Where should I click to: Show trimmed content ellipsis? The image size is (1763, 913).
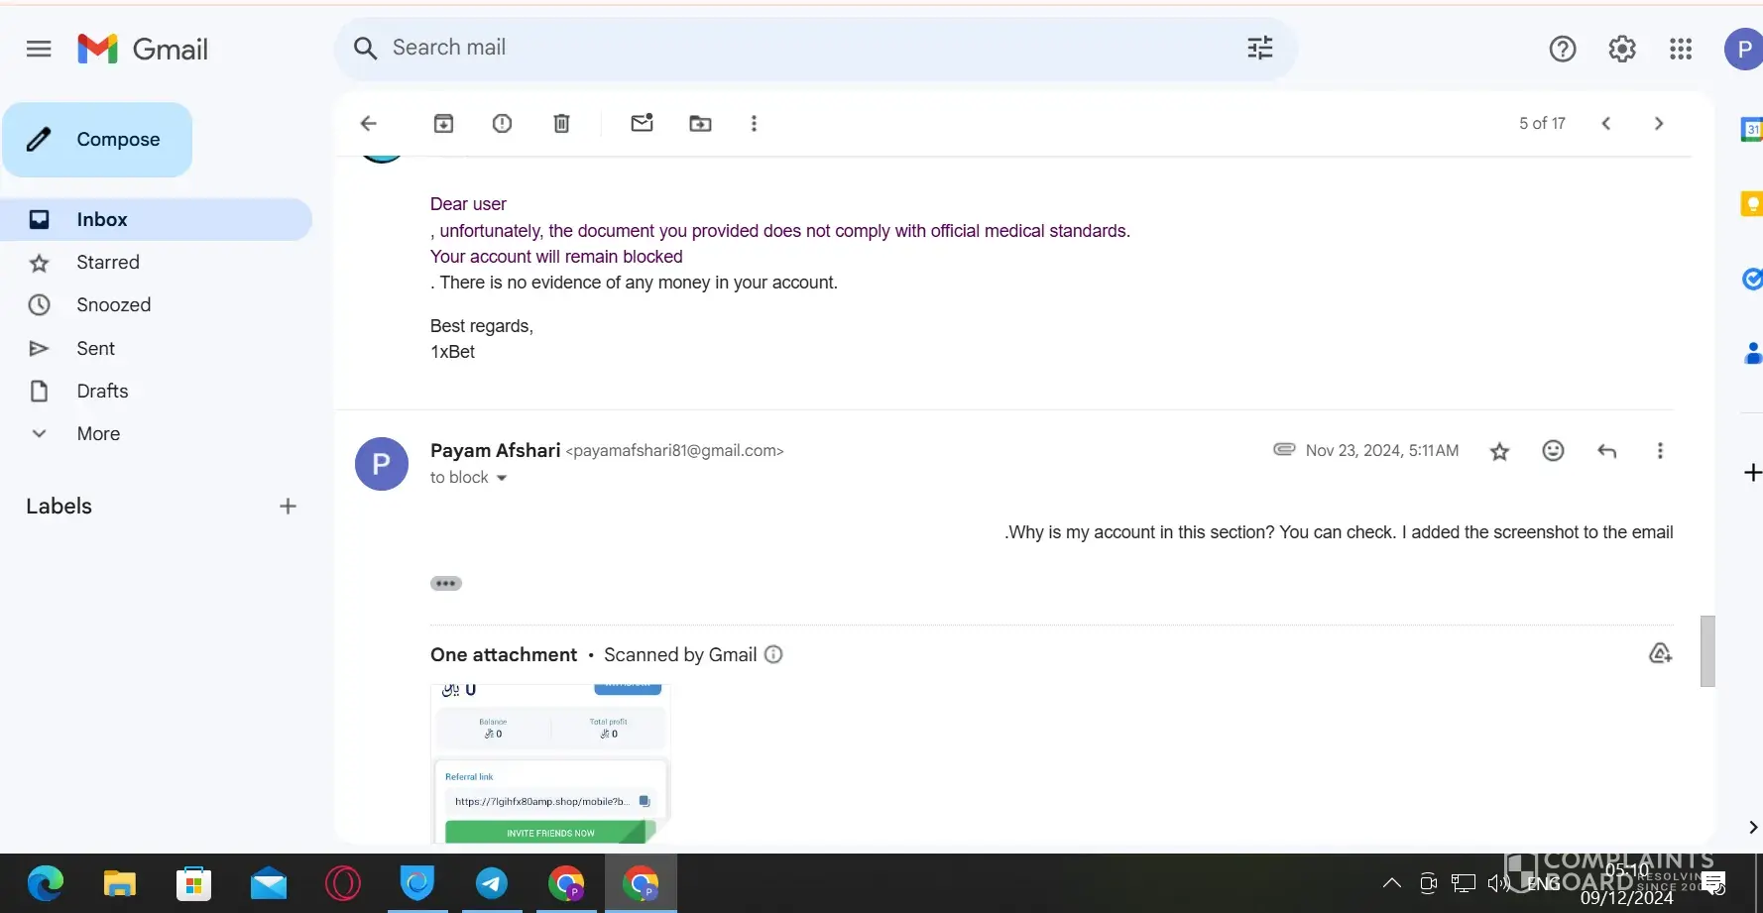tap(445, 583)
